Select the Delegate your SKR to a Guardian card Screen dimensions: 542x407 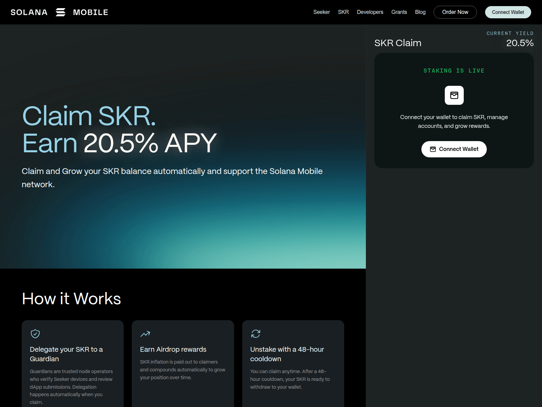coord(72,363)
